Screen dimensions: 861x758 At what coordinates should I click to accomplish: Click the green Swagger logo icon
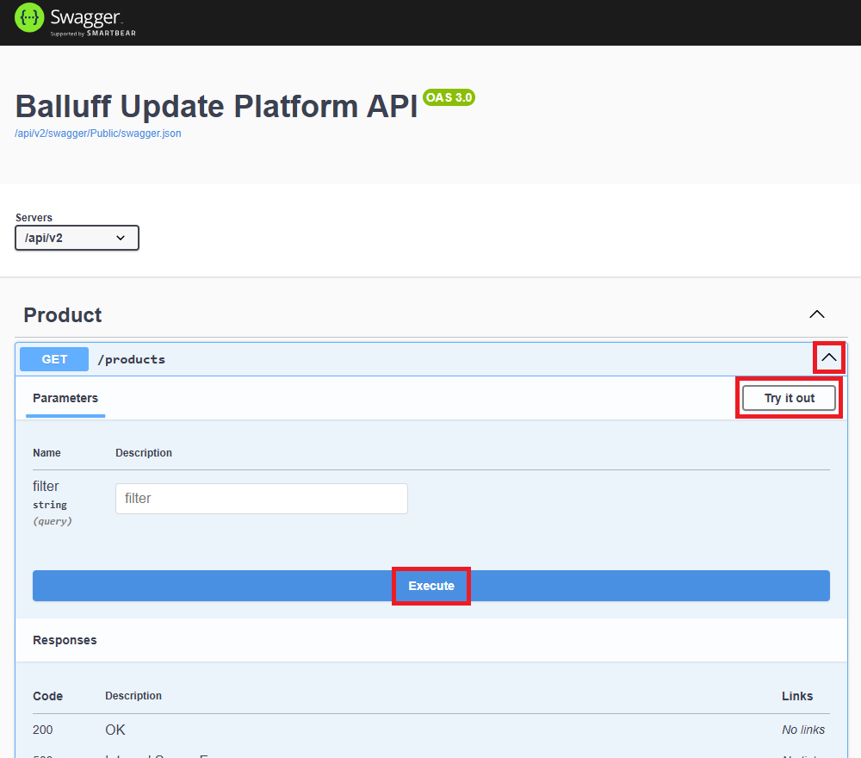(29, 18)
